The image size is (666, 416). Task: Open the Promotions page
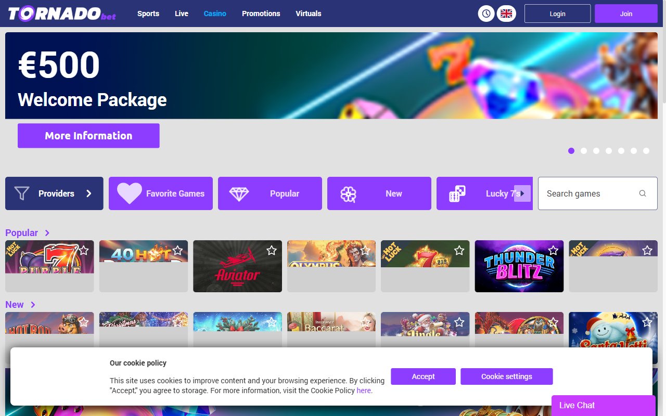click(261, 14)
